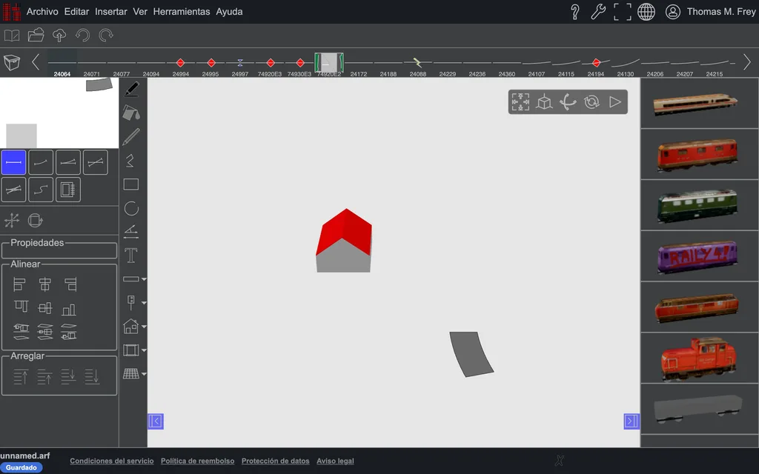Open settings with the wrench icon
Screen dimensions: 759x474
pyautogui.click(x=598, y=12)
